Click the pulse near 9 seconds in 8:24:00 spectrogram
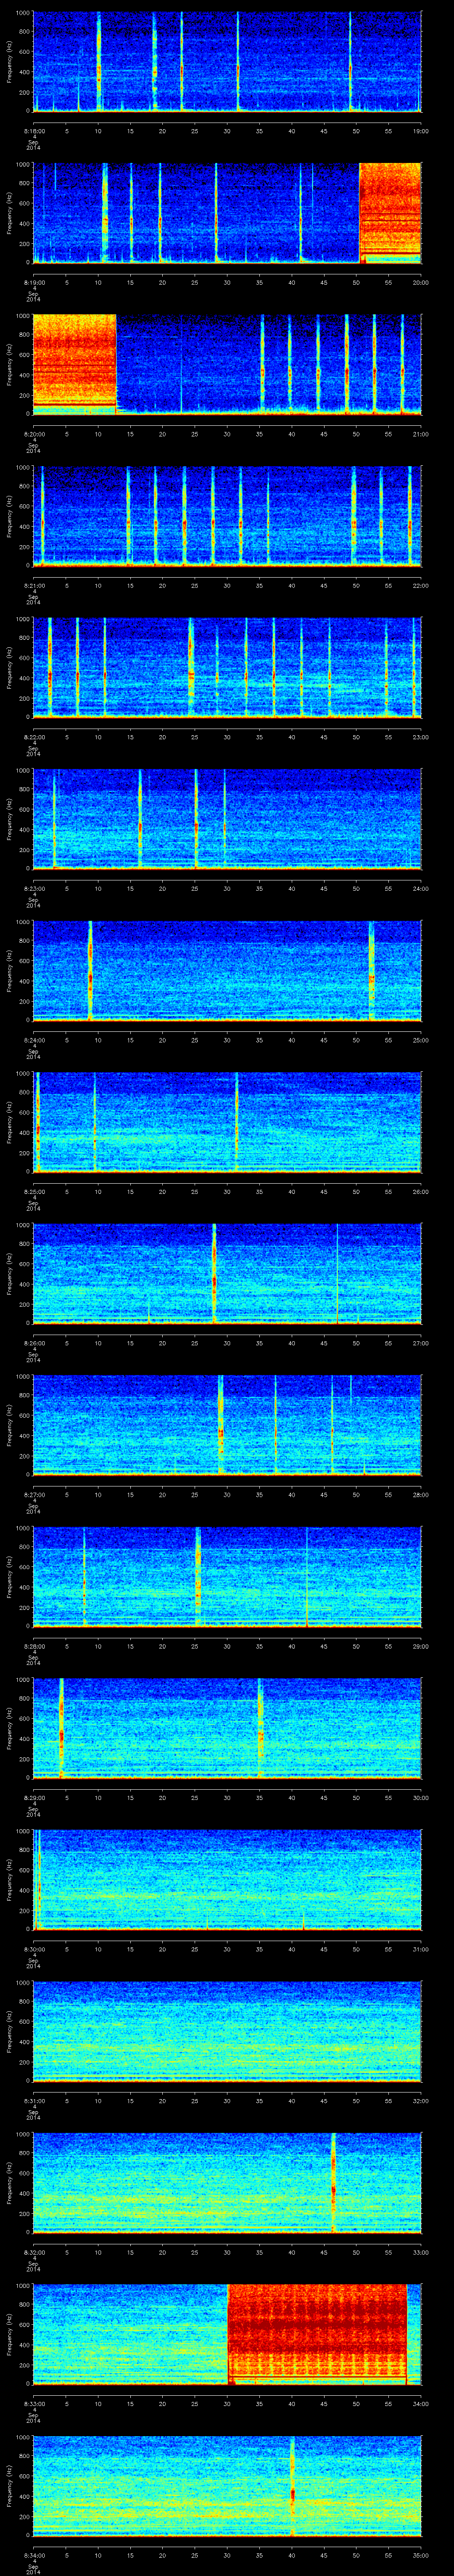 coord(90,970)
